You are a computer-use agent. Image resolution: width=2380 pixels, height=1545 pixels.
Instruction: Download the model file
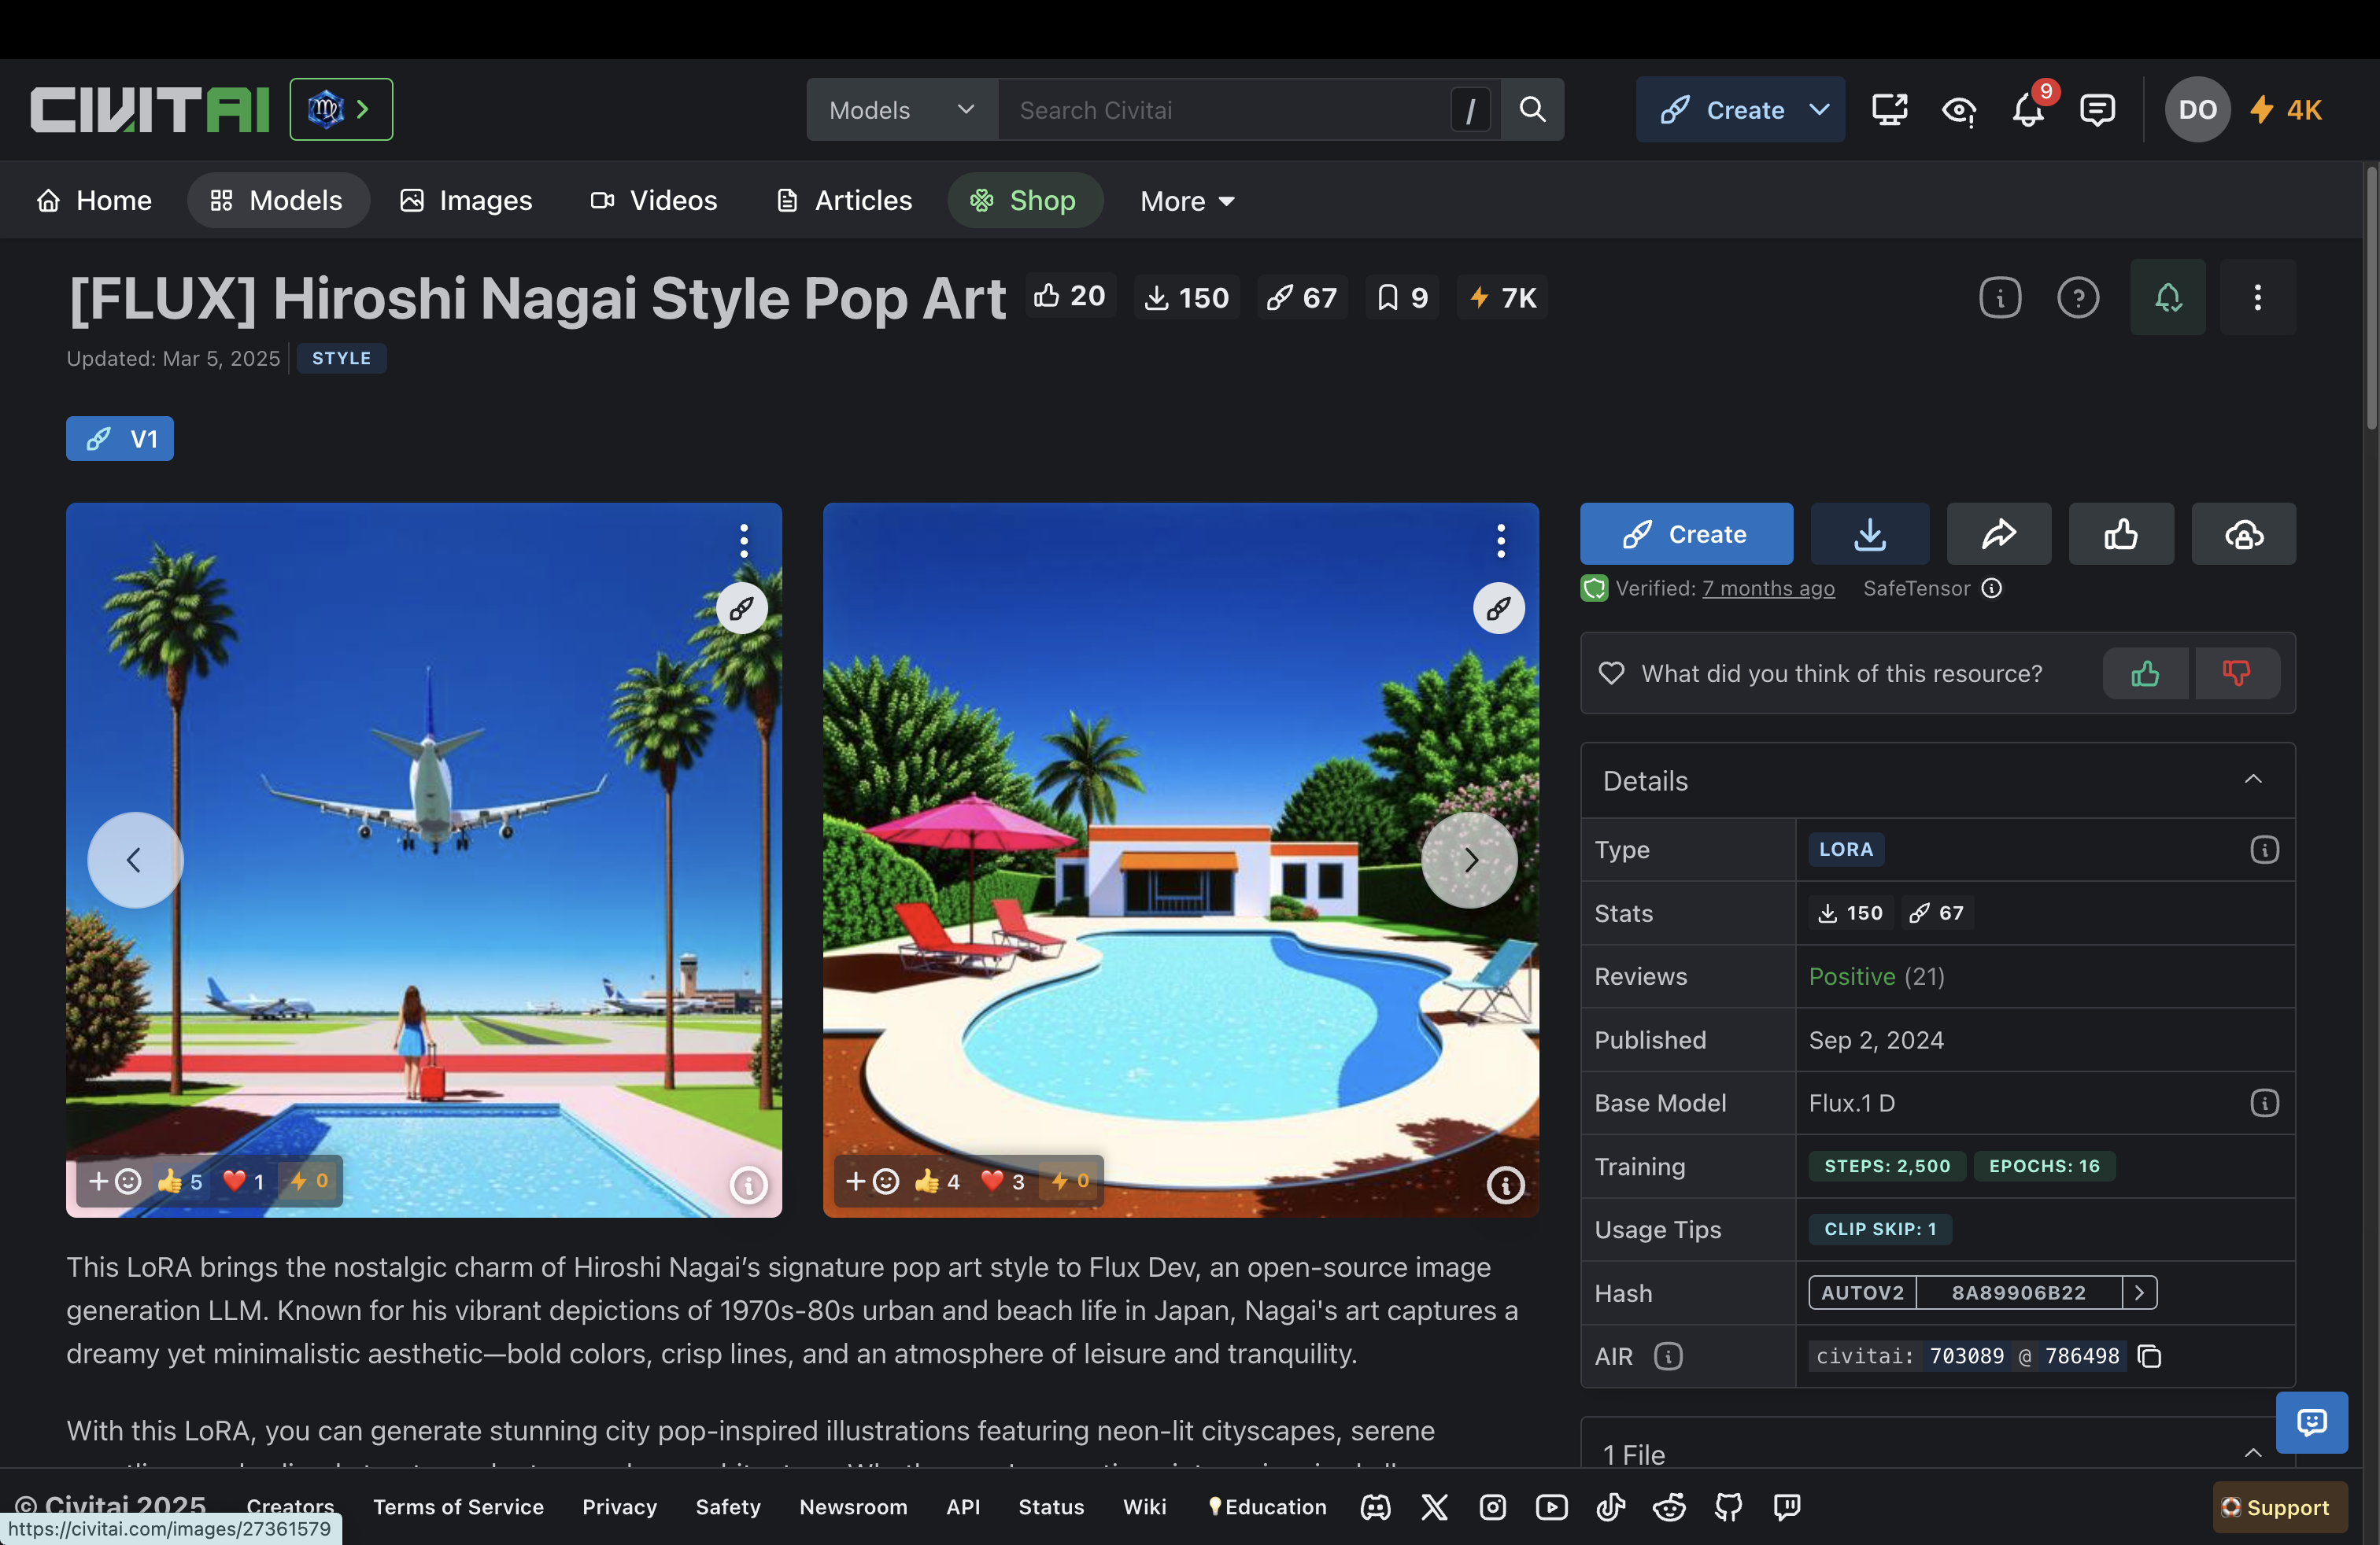point(1869,533)
